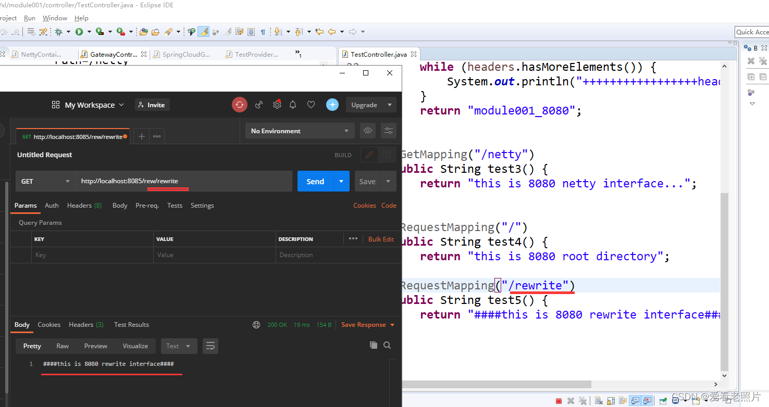769x407 pixels.
Task: Click the Previous Annotation icon in Eclipse toolbar
Action: pyautogui.click(x=299, y=32)
